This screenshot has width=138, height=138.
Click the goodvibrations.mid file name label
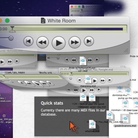[x=125, y=126]
